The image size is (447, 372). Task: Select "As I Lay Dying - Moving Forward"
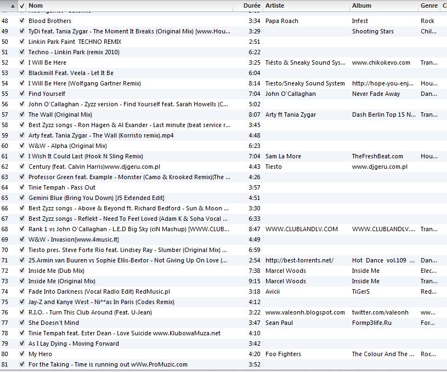click(x=73, y=344)
